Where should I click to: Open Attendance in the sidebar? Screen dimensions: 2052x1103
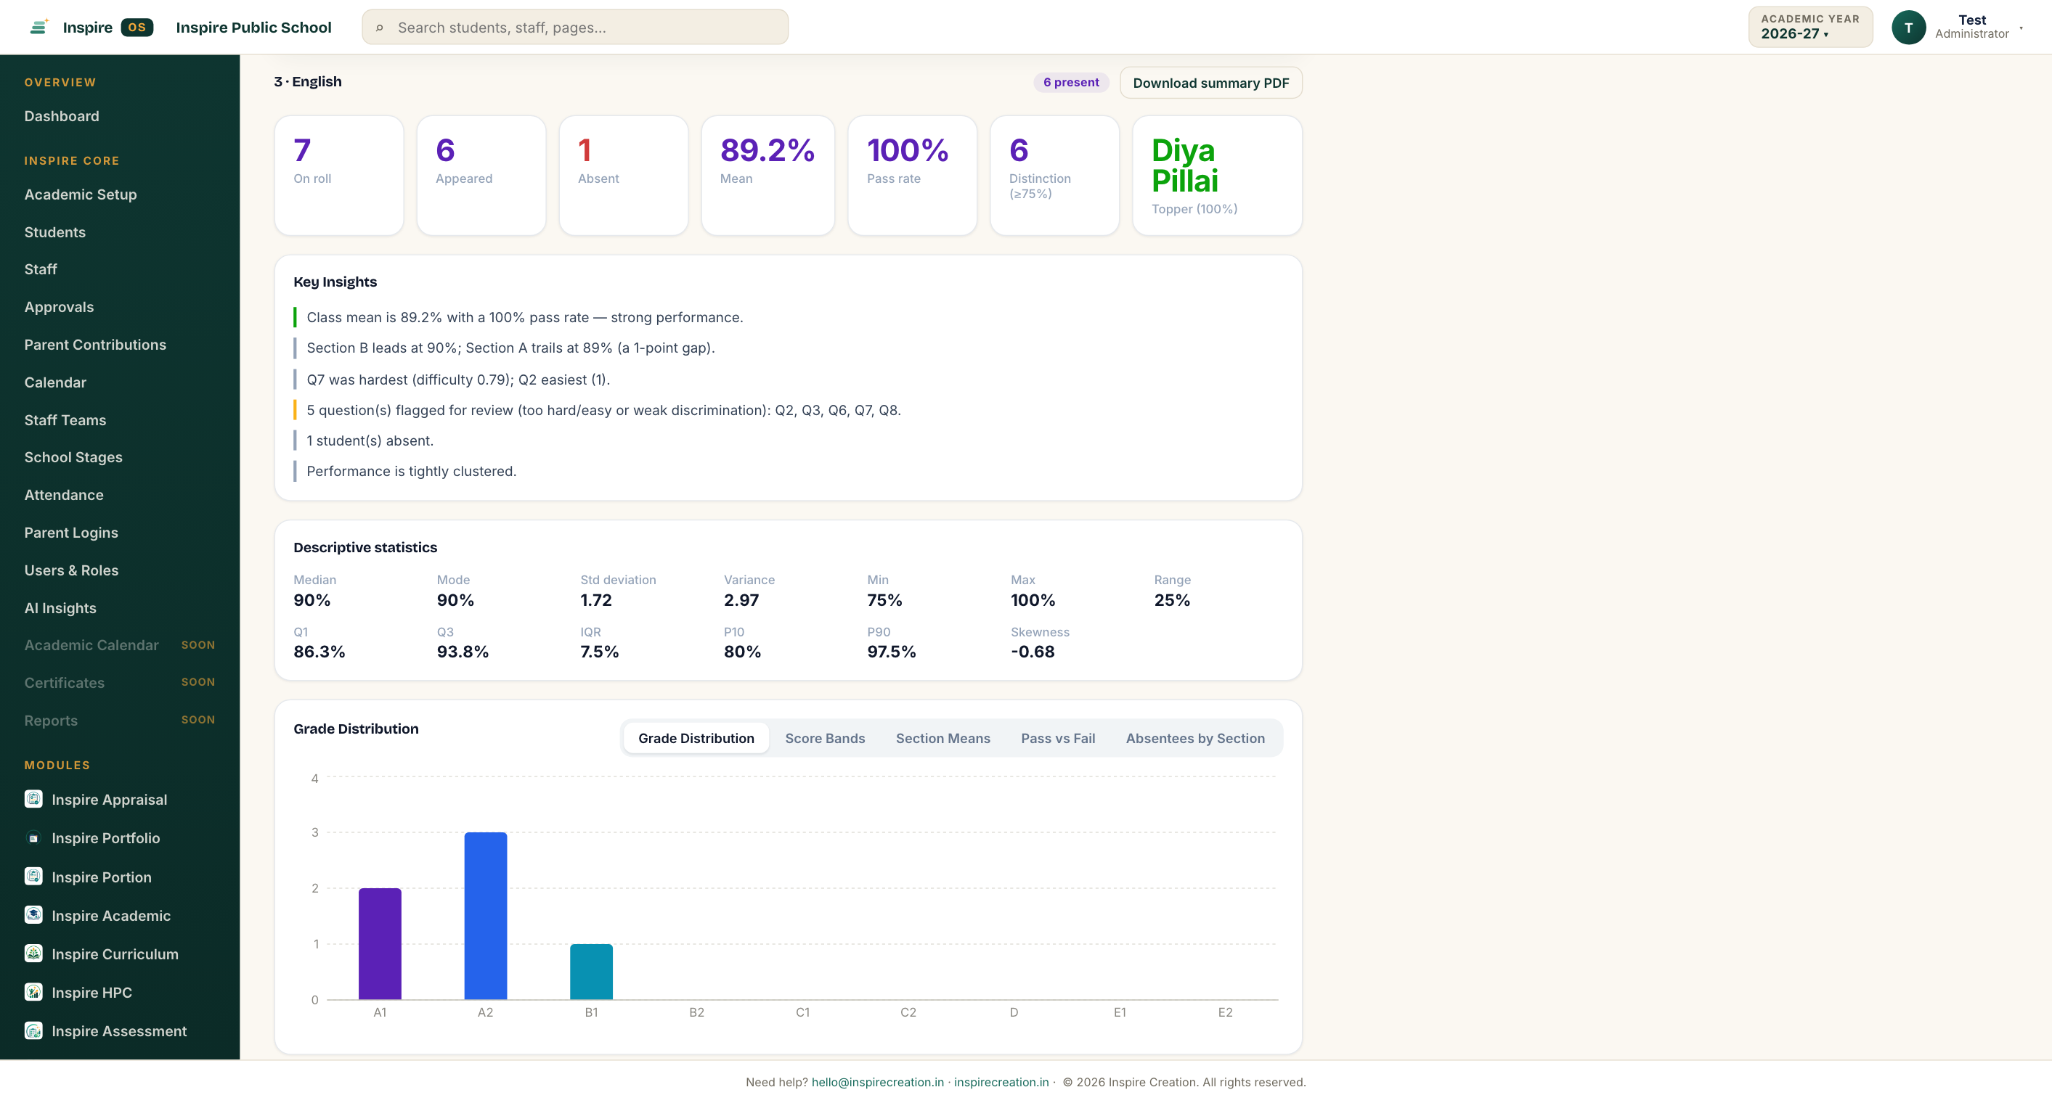point(65,495)
